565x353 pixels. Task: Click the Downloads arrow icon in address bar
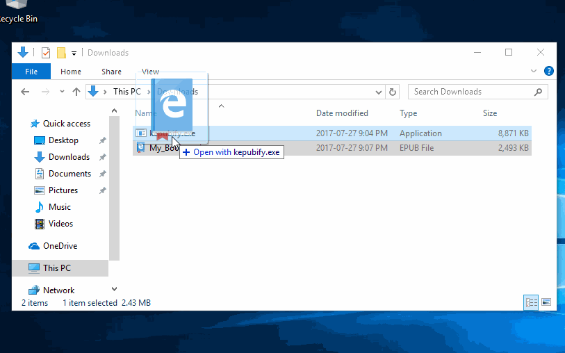pyautogui.click(x=93, y=92)
